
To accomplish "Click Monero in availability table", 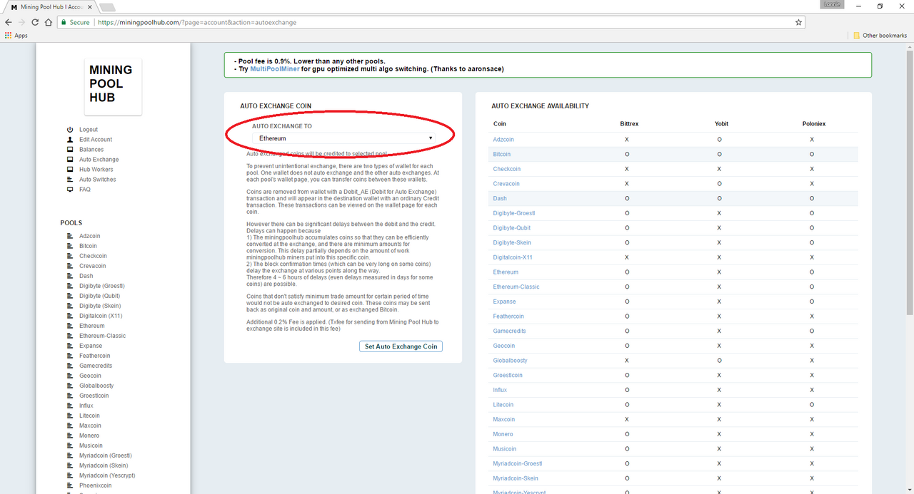I will [503, 434].
